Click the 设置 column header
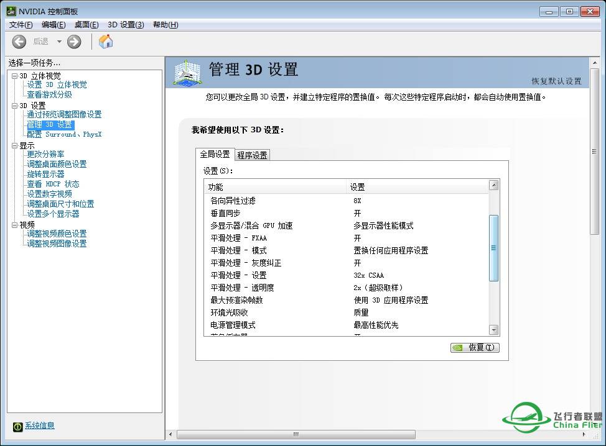The image size is (606, 446). coord(417,187)
